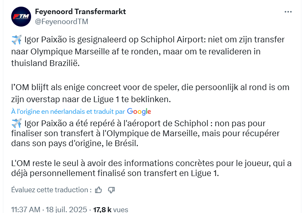Open the @FeyenoordTM handle link
Viewport: 303px width, 213px height.
click(61, 21)
